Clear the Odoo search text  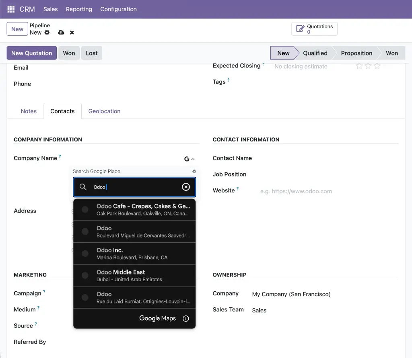click(186, 187)
